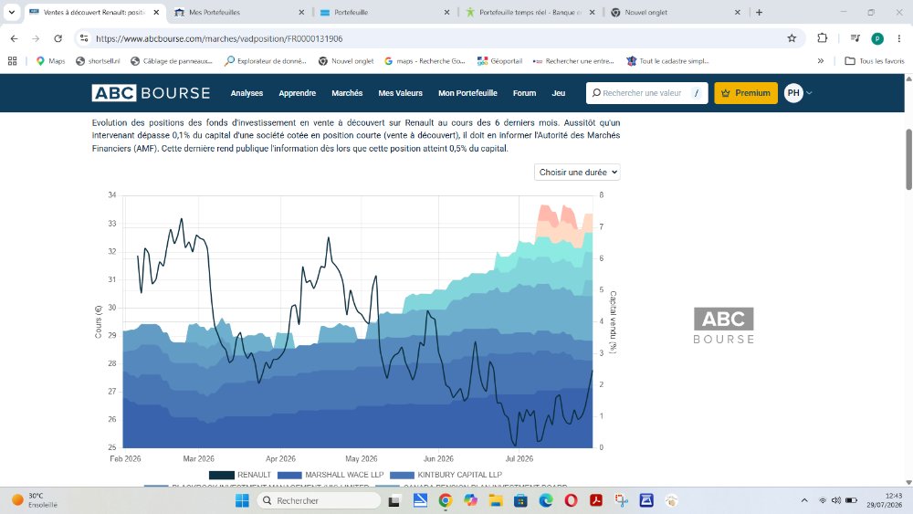Open Copilot from the taskbar
This screenshot has width=913, height=514.
(x=470, y=500)
